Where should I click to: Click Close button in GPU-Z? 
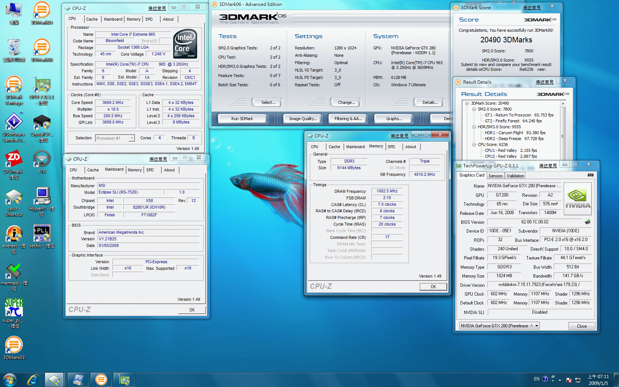tap(582, 326)
